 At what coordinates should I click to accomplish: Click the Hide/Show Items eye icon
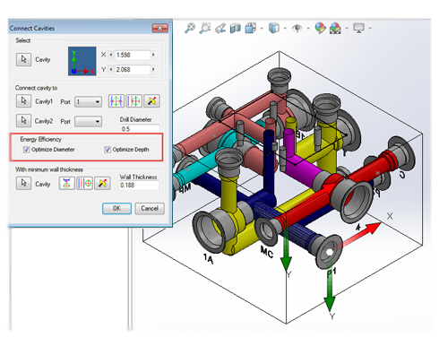(297, 29)
